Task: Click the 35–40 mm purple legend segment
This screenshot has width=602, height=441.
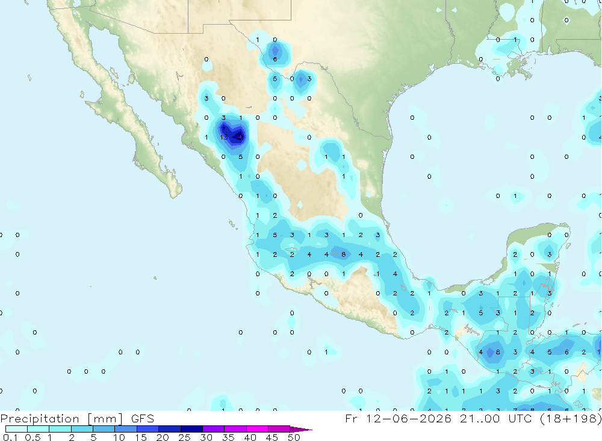Action: point(235,429)
